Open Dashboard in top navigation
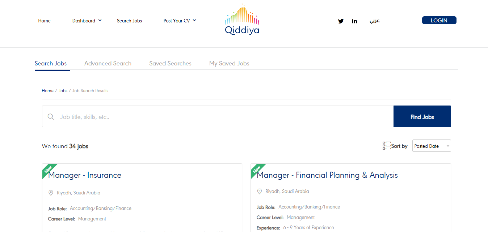 [x=84, y=21]
